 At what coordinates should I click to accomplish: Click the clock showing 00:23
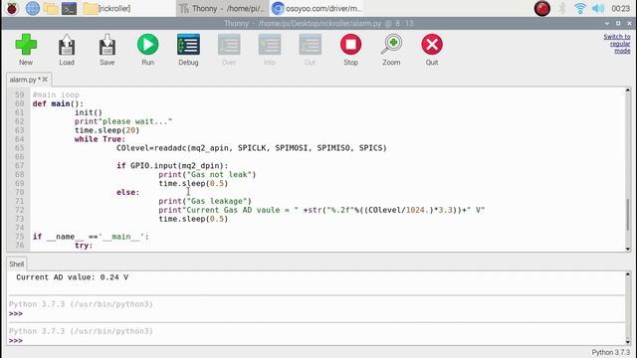tap(620, 8)
